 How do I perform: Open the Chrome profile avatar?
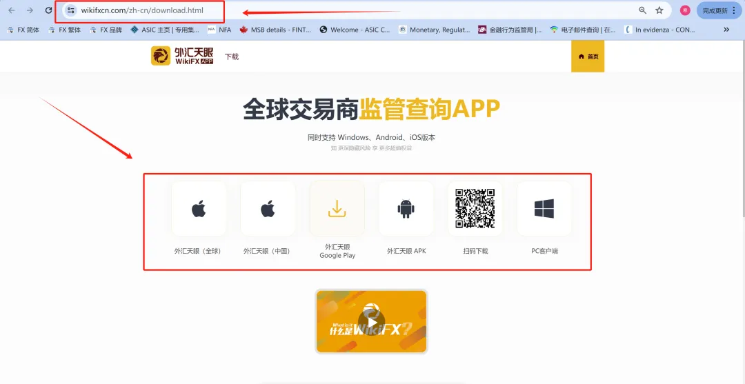point(685,10)
